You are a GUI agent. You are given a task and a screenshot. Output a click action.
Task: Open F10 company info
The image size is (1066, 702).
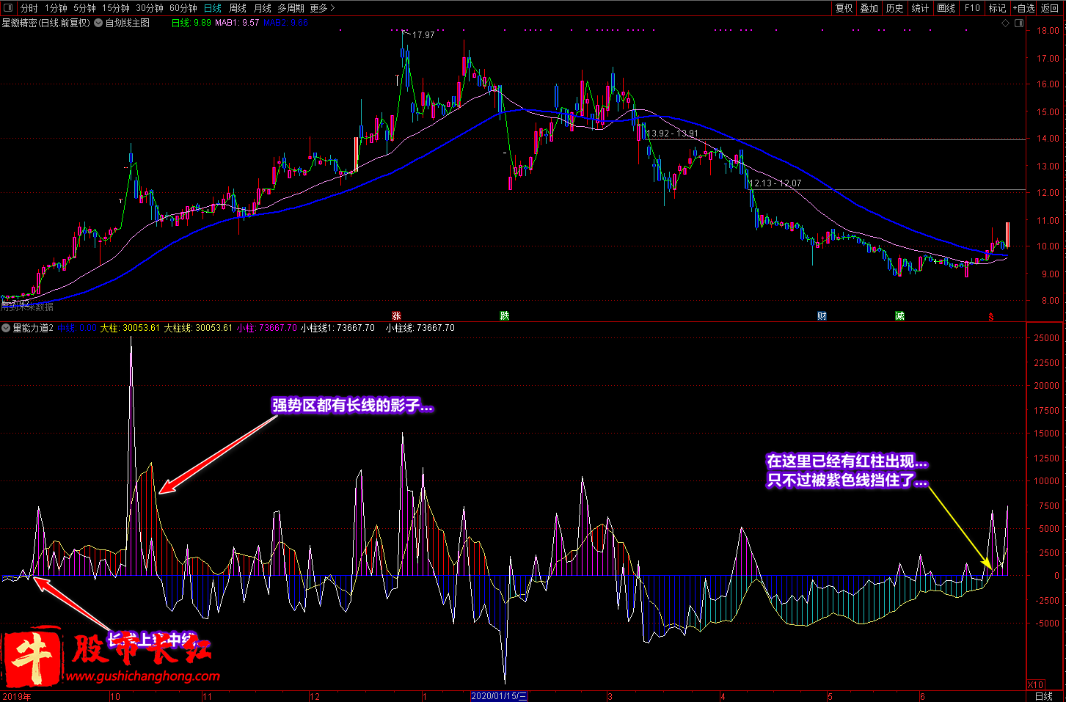pyautogui.click(x=972, y=8)
